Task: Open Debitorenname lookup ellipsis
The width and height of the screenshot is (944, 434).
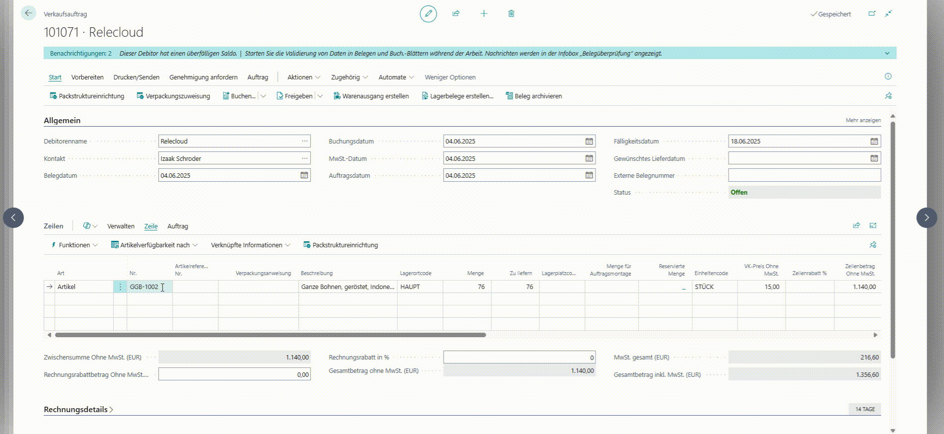Action: [x=304, y=142]
